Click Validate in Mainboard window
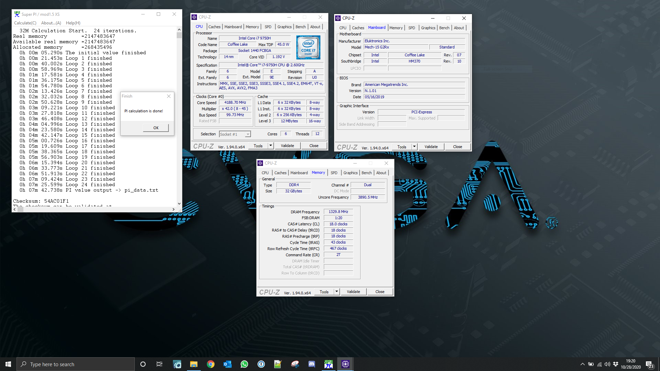This screenshot has height=371, width=660. click(x=431, y=147)
